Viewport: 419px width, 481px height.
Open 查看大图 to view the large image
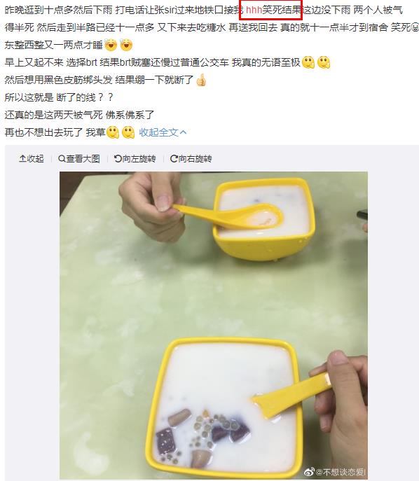pos(79,159)
